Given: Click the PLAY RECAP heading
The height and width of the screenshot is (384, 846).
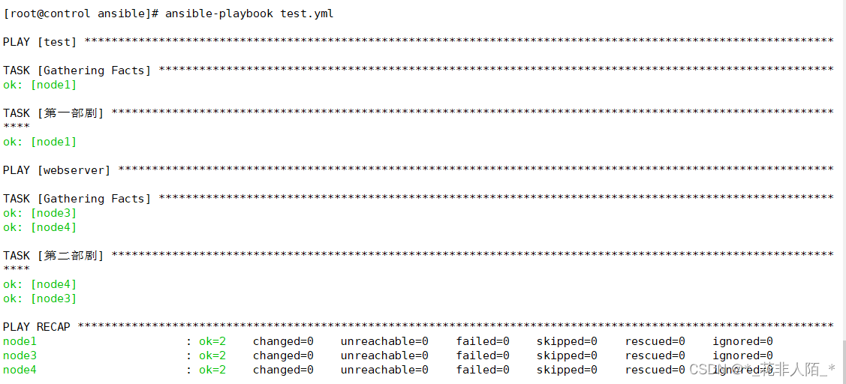Looking at the screenshot, I should click(37, 327).
